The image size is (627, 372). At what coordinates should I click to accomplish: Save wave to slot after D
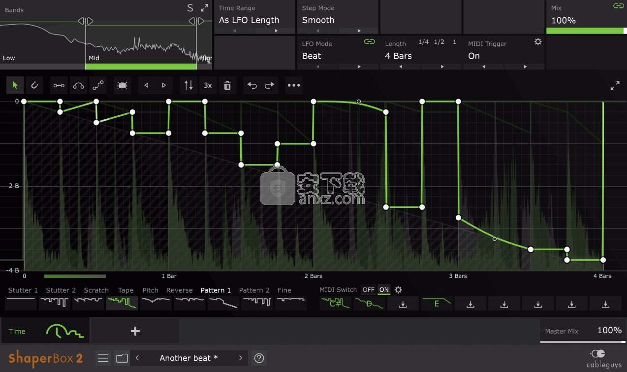pos(403,304)
